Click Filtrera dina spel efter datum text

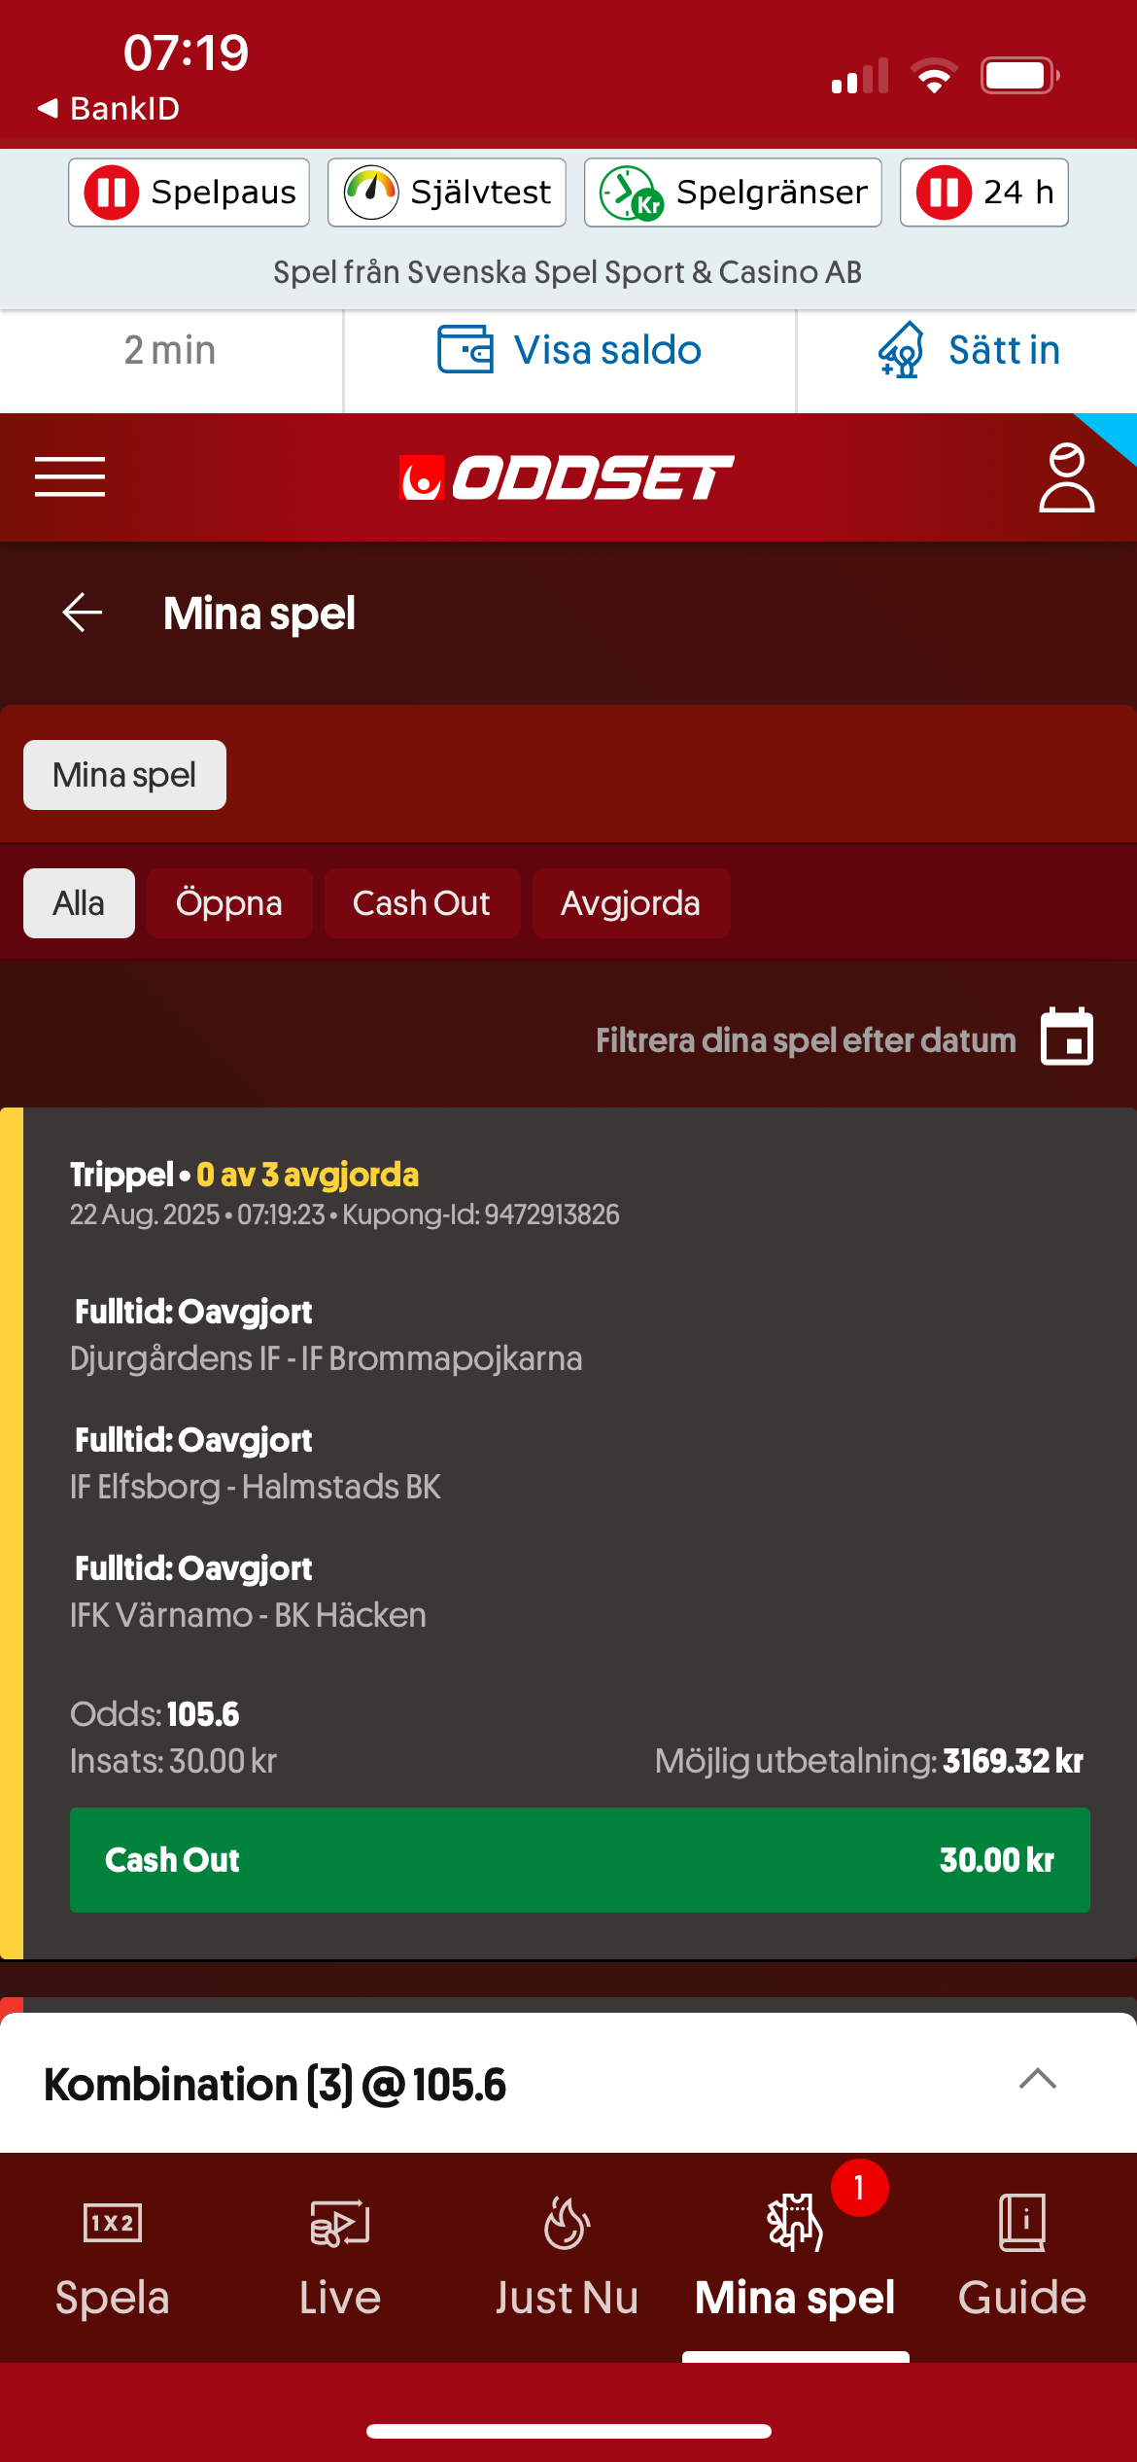click(806, 1040)
